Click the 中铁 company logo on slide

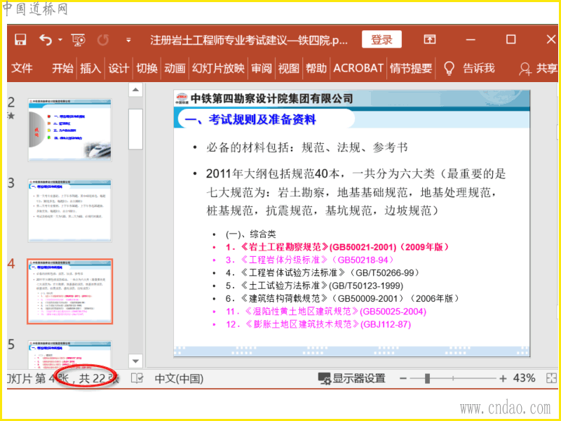pos(182,98)
